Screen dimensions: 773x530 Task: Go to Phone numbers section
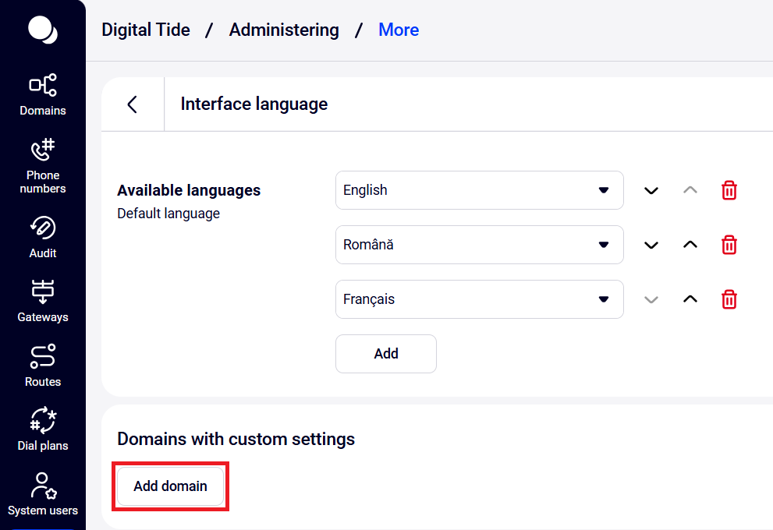click(43, 165)
